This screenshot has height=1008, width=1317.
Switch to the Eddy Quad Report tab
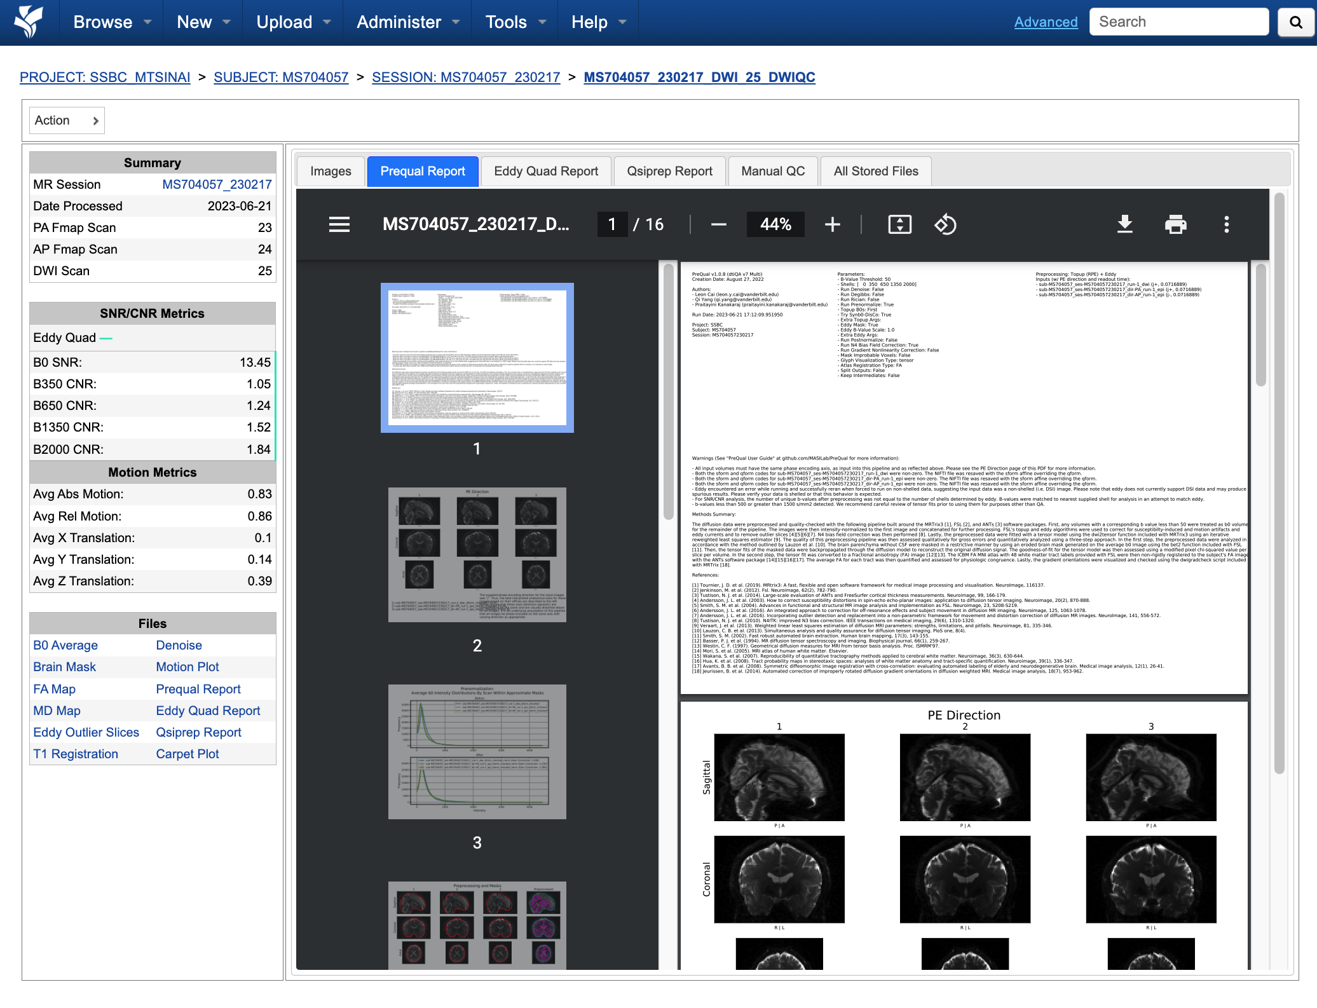pos(546,171)
